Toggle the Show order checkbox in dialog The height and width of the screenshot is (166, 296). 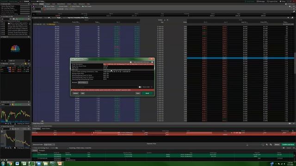point(140,87)
